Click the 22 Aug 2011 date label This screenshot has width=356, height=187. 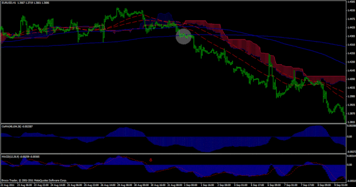pyautogui.click(x=7, y=185)
